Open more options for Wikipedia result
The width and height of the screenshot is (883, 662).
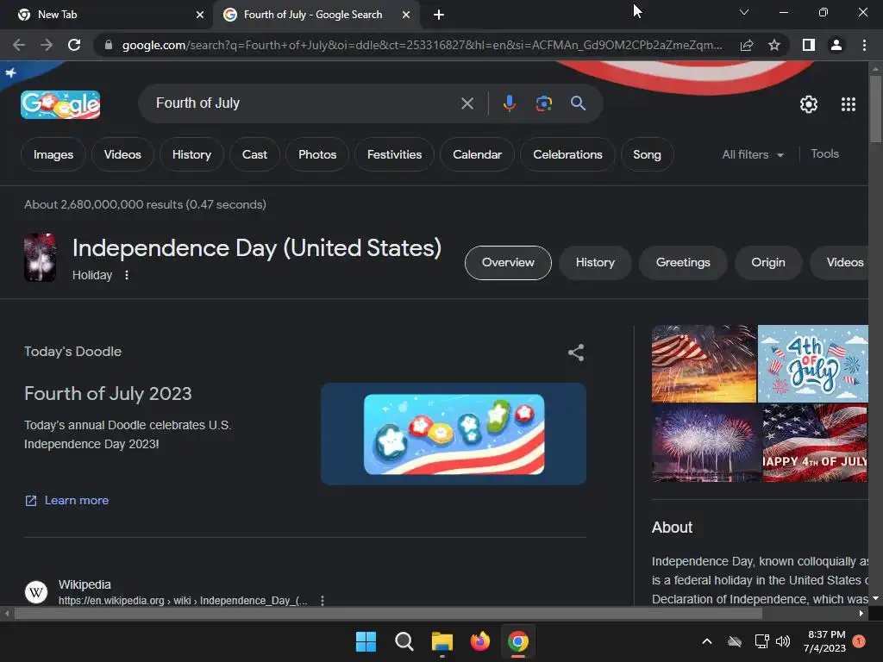(x=323, y=601)
